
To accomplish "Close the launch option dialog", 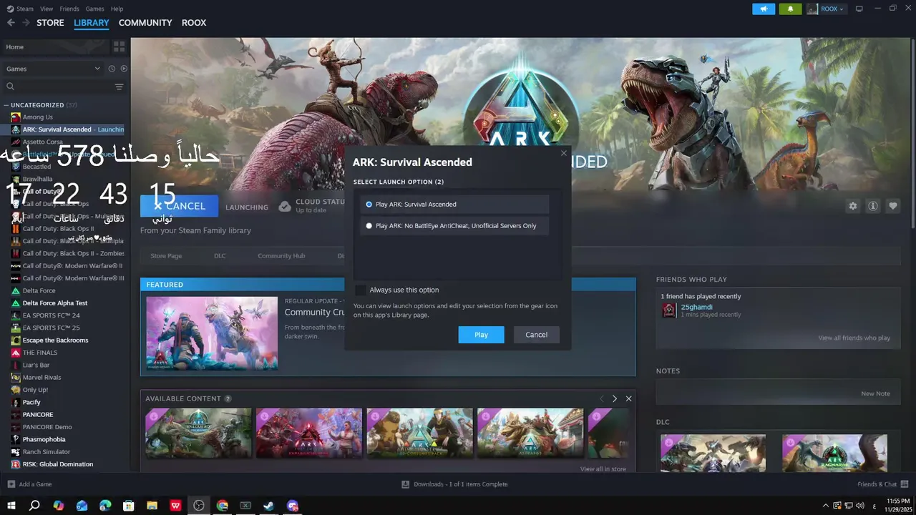I will pyautogui.click(x=563, y=153).
